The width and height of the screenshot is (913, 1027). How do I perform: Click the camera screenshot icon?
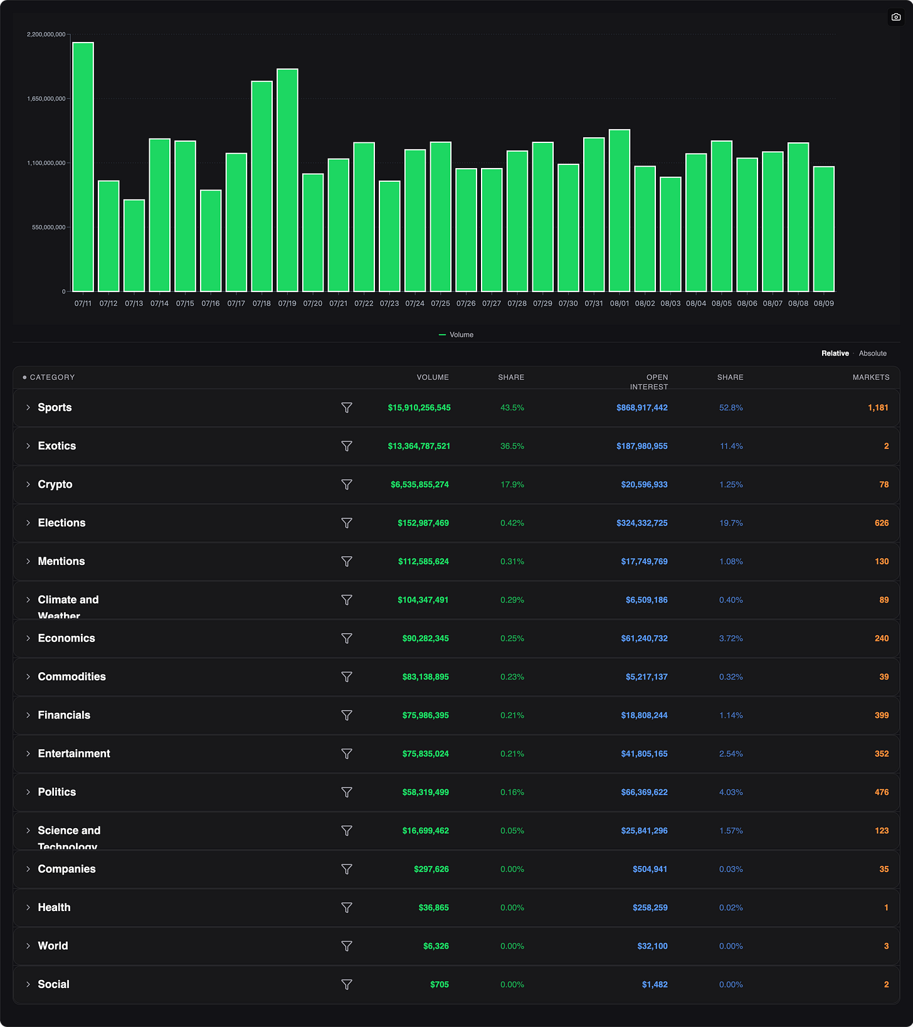896,17
